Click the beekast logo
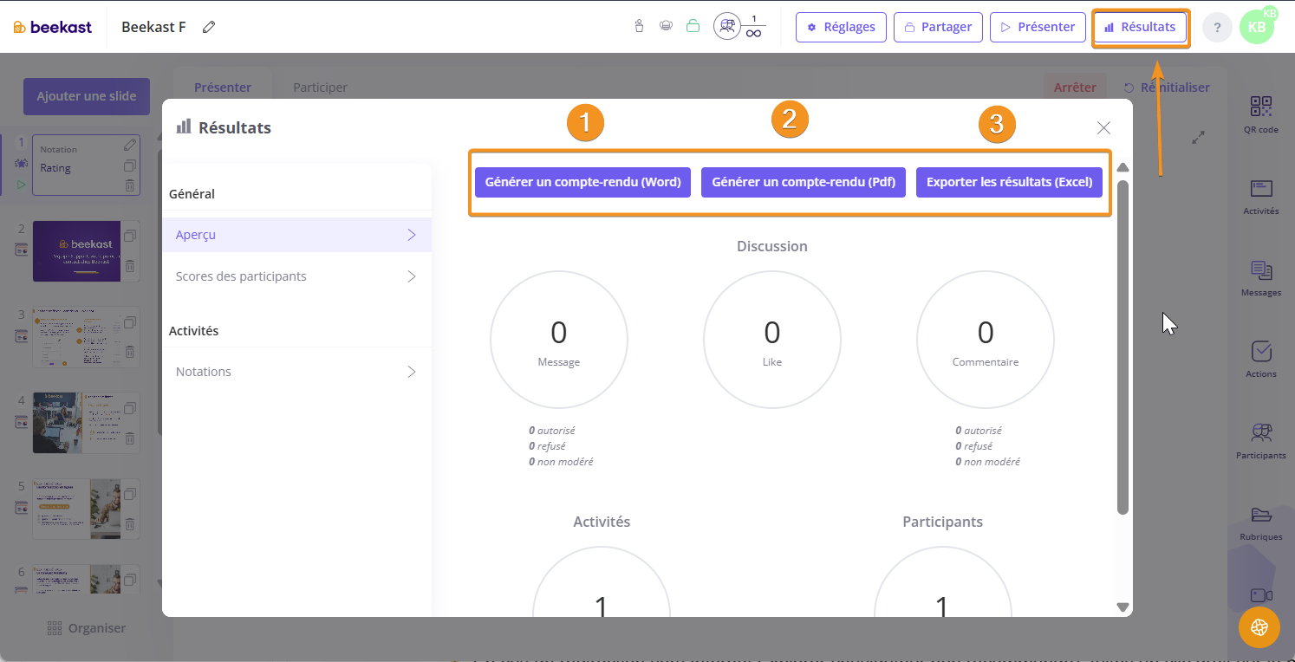1295x662 pixels. pos(53,27)
